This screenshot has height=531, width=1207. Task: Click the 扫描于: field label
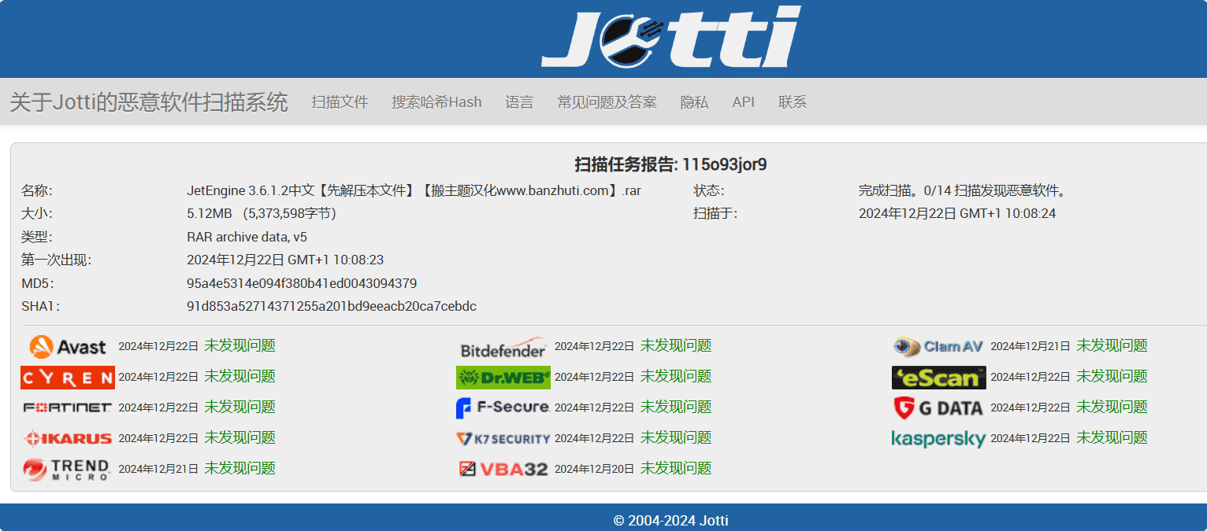(x=715, y=214)
